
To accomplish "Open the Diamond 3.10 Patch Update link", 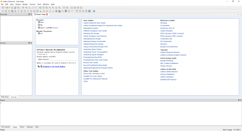I will click(54, 66).
